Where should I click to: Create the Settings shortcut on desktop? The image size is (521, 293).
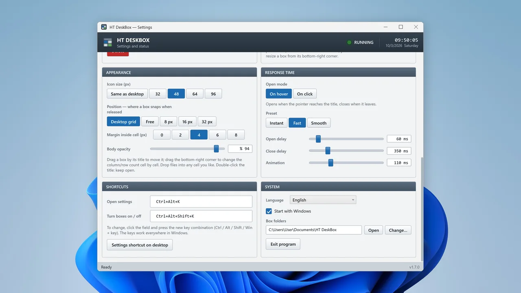coord(140,245)
